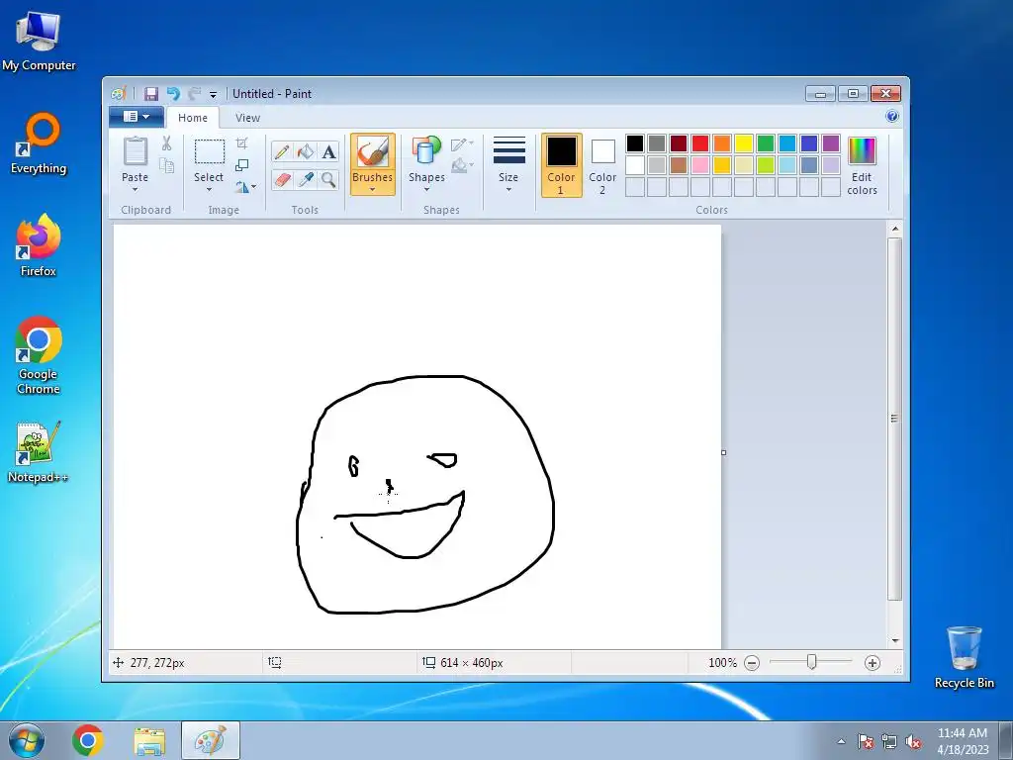
Task: Select the Recycle Bin desktop icon
Action: [x=964, y=657]
